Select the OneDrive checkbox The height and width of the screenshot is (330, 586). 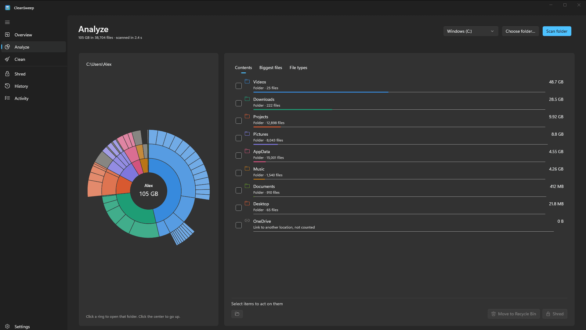239,225
